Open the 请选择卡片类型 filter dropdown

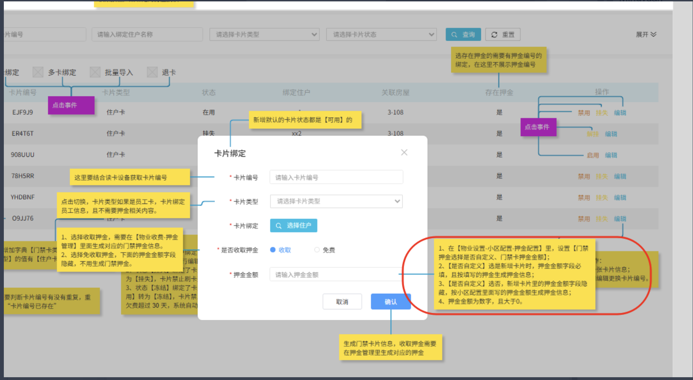point(264,34)
